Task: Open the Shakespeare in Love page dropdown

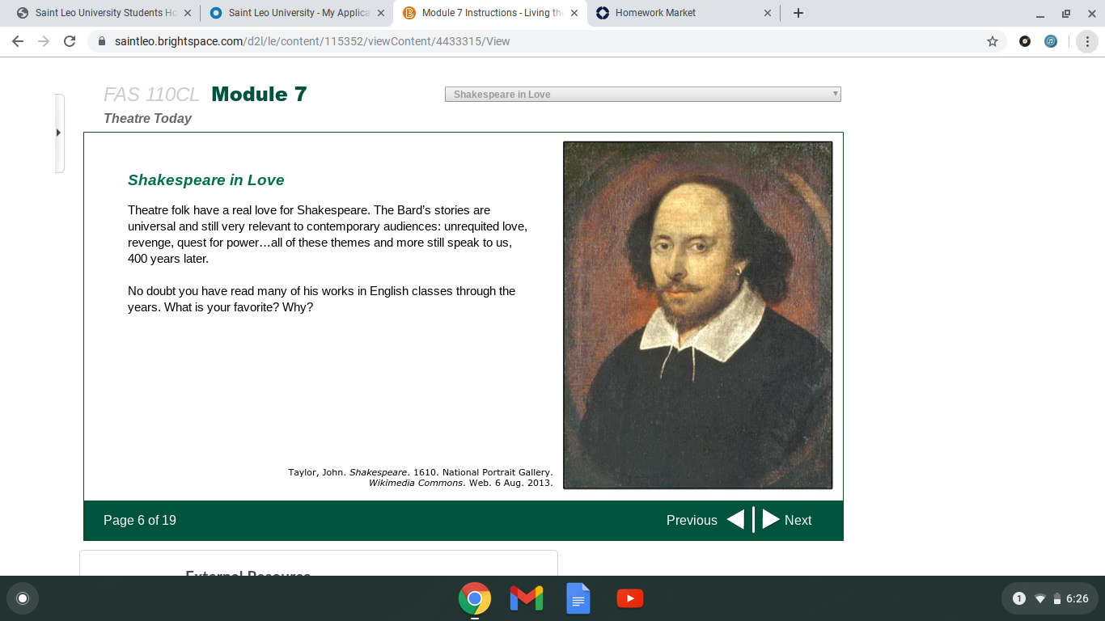Action: (x=643, y=95)
